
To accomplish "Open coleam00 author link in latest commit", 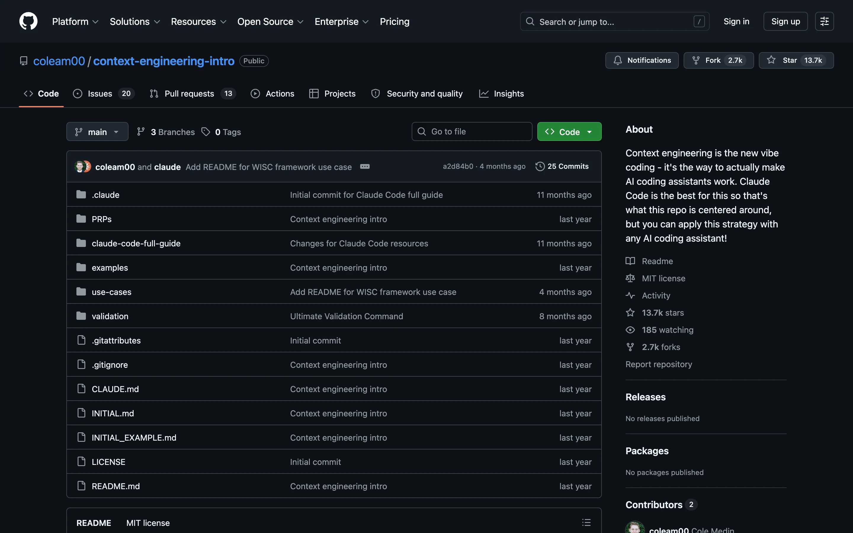I will [115, 167].
